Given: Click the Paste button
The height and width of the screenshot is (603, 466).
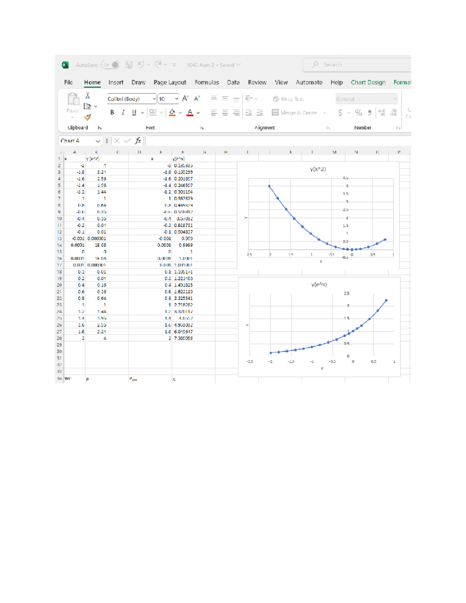Looking at the screenshot, I should click(73, 103).
